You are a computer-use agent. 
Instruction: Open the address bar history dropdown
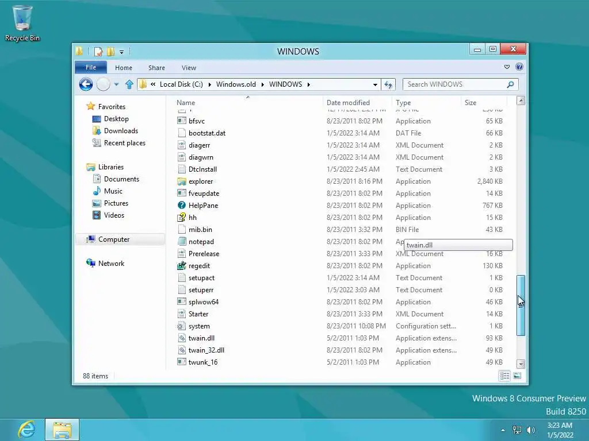pyautogui.click(x=375, y=85)
